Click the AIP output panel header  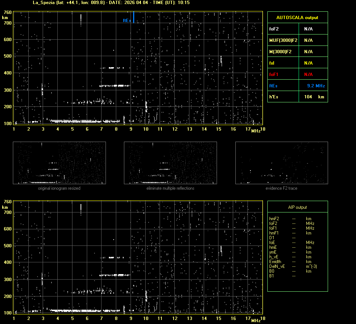coord(297,207)
